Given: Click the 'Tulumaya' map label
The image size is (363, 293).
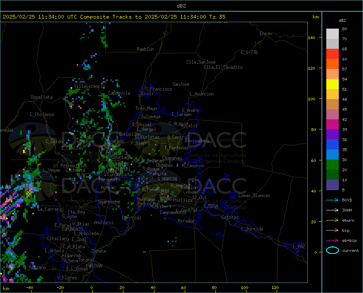Looking at the screenshot, I should pyautogui.click(x=151, y=116).
